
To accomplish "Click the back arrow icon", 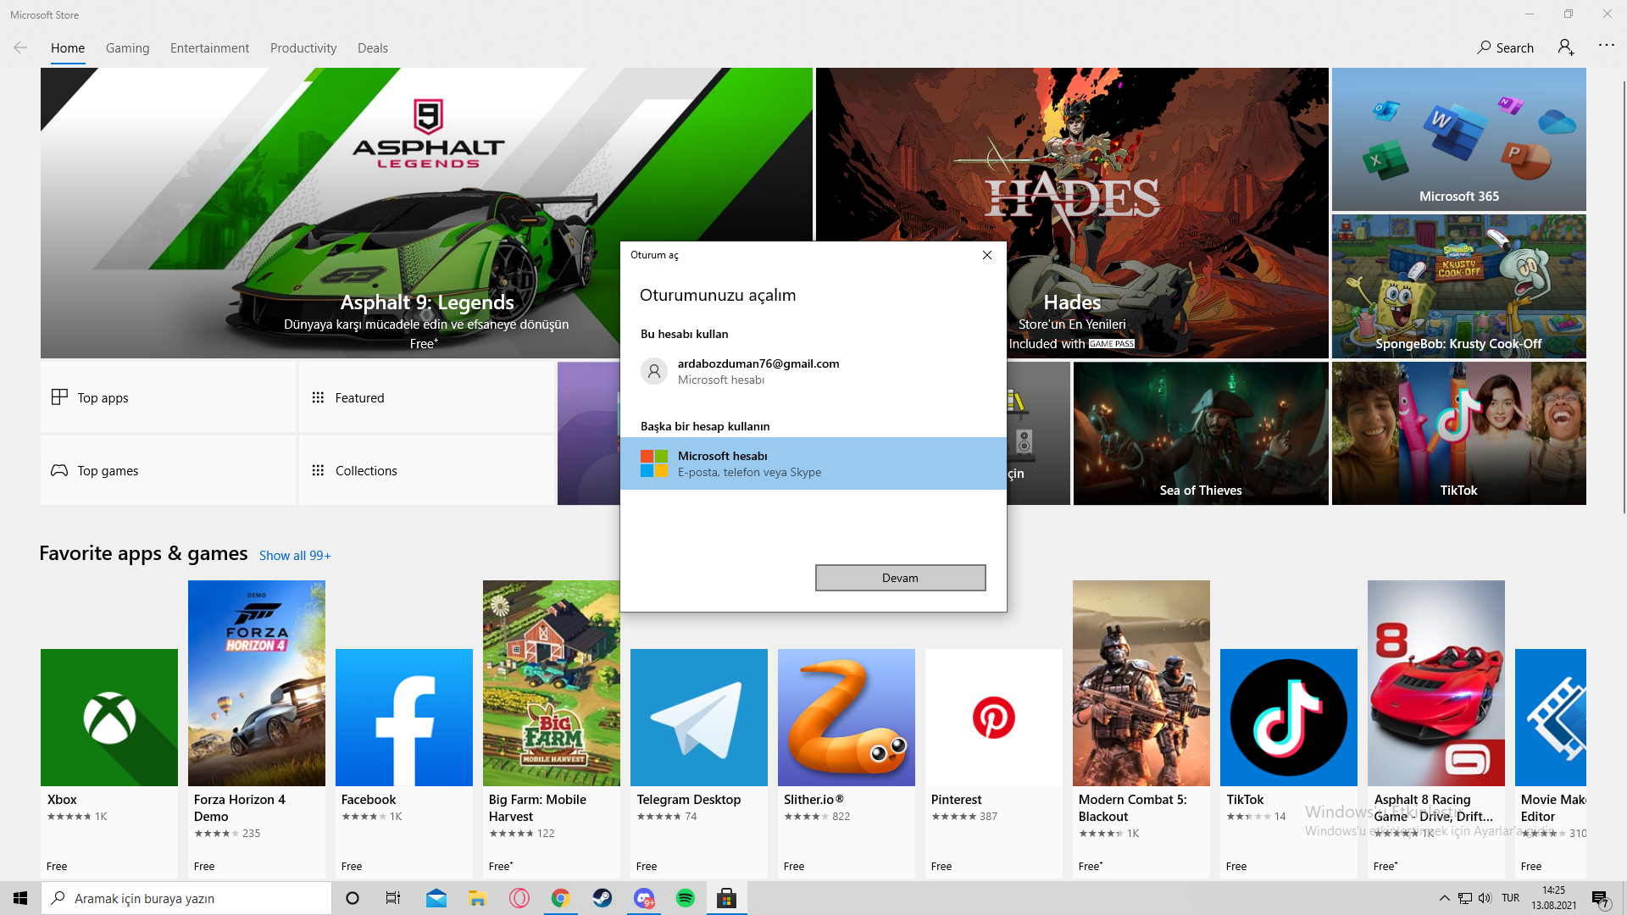I will pos(20,48).
